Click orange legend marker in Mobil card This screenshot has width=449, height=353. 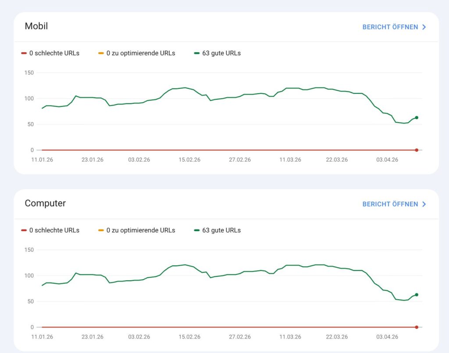101,53
